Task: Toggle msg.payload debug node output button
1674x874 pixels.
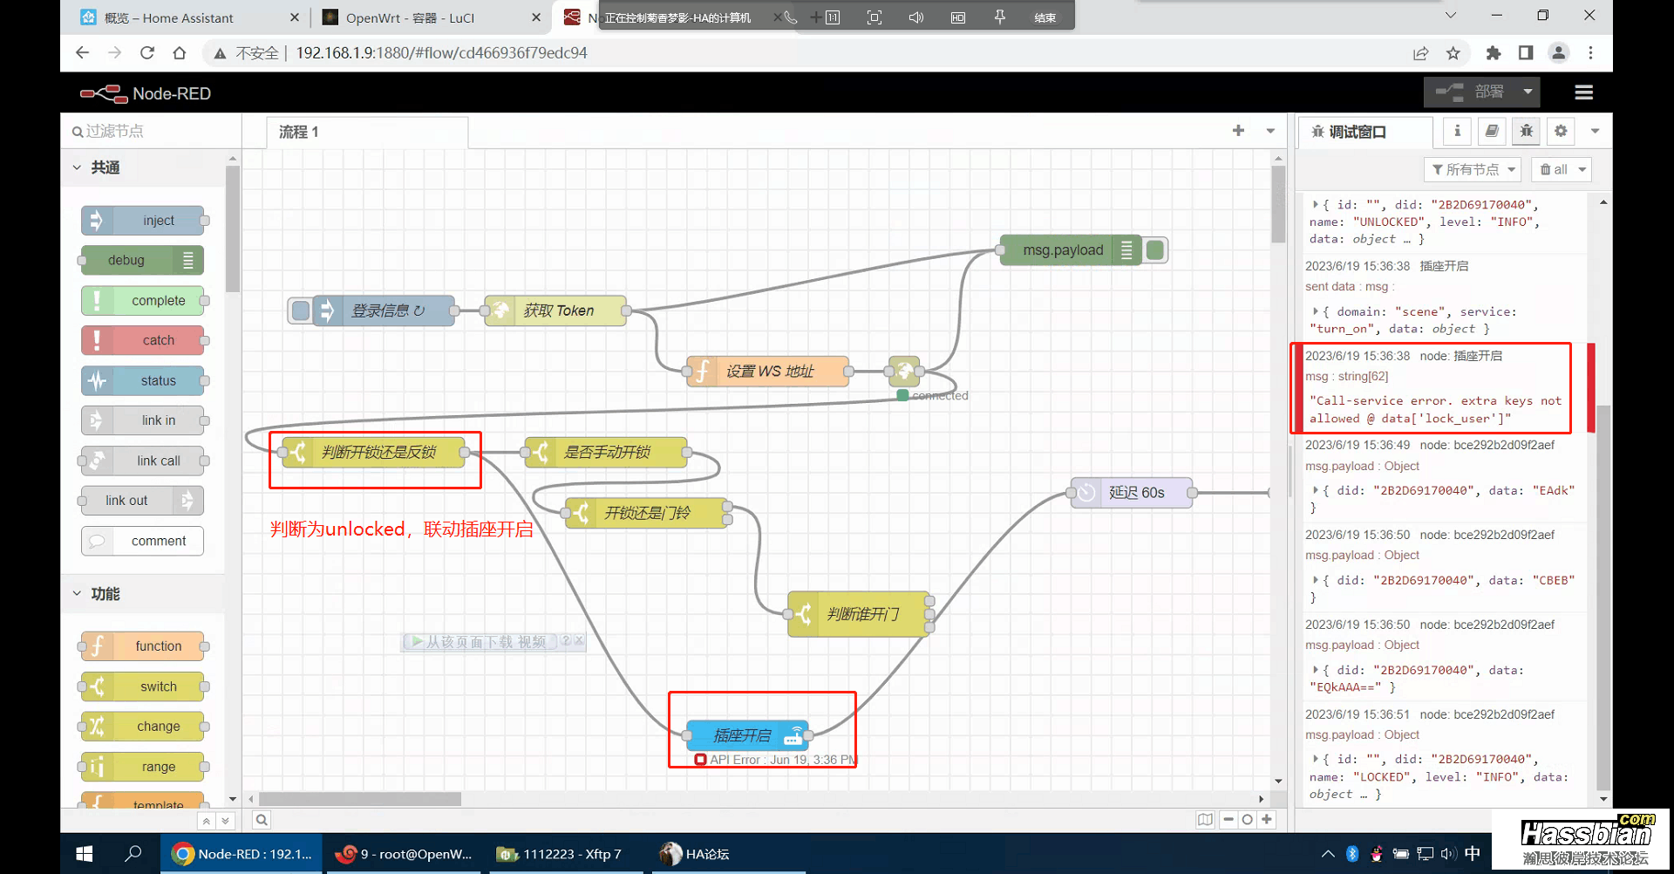Action: [x=1155, y=250]
